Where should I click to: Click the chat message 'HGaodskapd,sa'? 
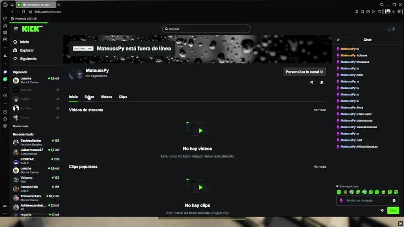(x=367, y=147)
